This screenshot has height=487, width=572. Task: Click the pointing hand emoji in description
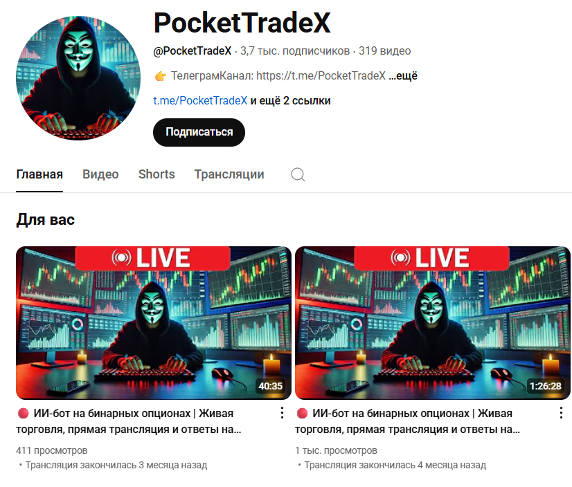coord(161,76)
